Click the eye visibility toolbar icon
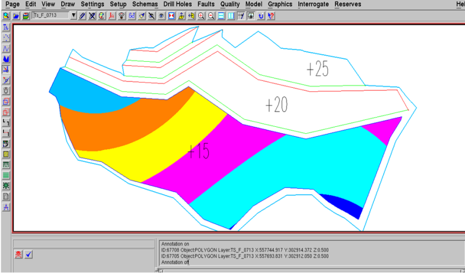Image resolution: width=465 pixels, height=273 pixels. 162,16
